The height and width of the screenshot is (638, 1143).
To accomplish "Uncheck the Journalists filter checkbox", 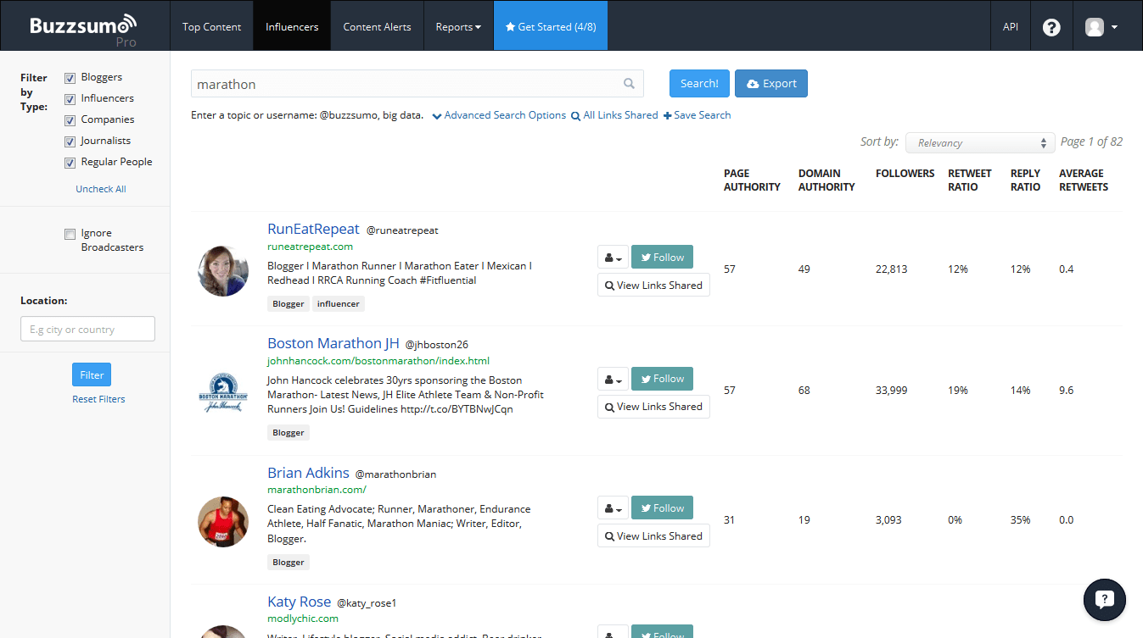I will pos(70,141).
